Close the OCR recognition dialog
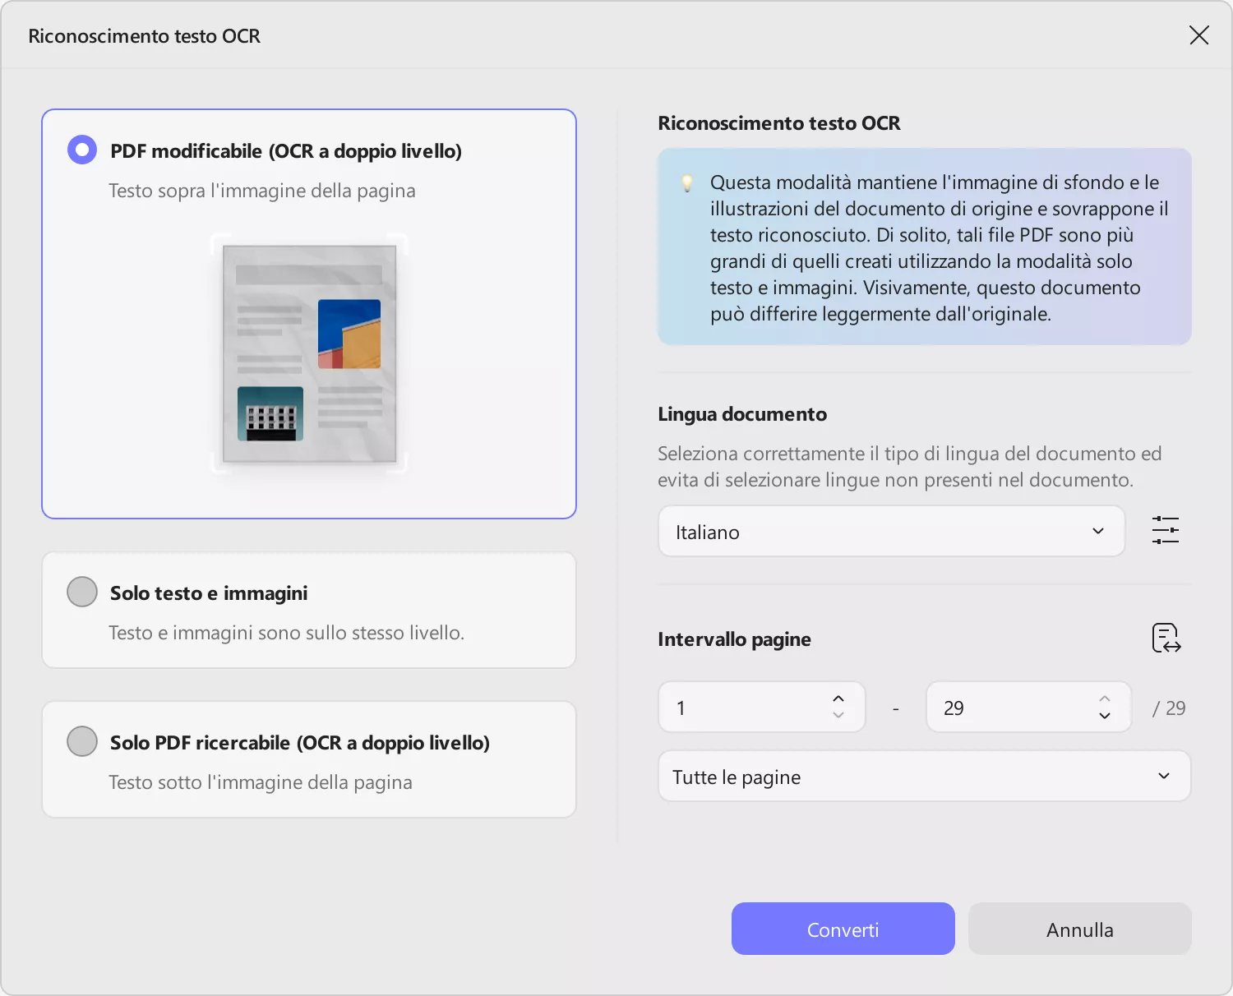 coord(1198,35)
